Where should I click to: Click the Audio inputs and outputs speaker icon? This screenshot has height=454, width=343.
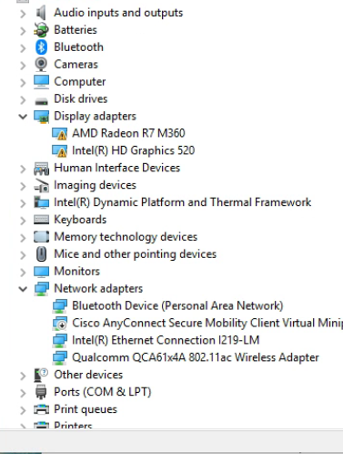(41, 13)
